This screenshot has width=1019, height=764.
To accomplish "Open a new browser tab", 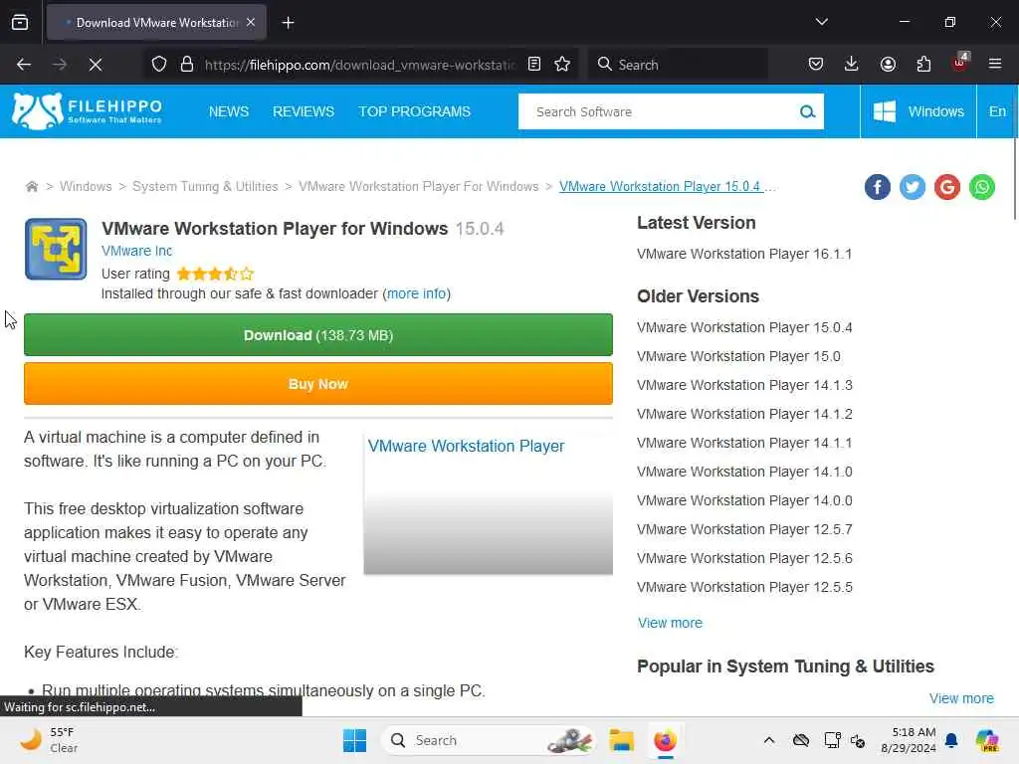I will [288, 23].
